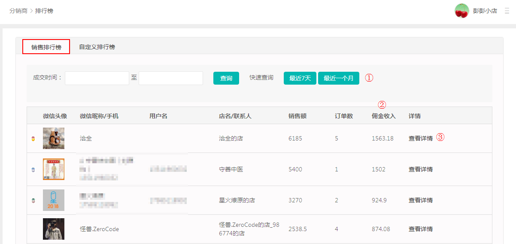Screen dimensions: 516x244
Task: Click the bronze medal rank icon
Action: [x=33, y=200]
